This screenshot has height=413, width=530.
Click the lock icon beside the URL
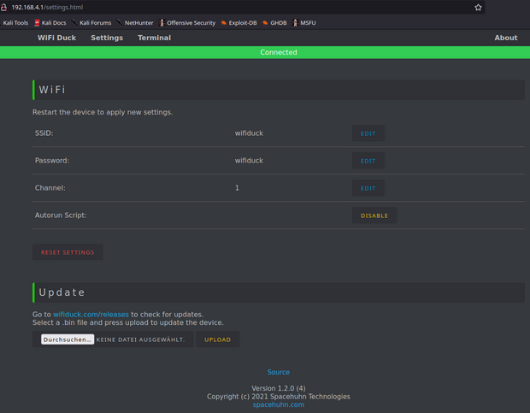click(4, 7)
